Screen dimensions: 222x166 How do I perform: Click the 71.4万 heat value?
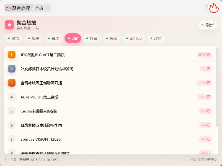[205, 125]
